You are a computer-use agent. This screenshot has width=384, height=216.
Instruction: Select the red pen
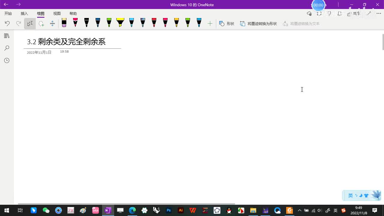[x=154, y=22]
